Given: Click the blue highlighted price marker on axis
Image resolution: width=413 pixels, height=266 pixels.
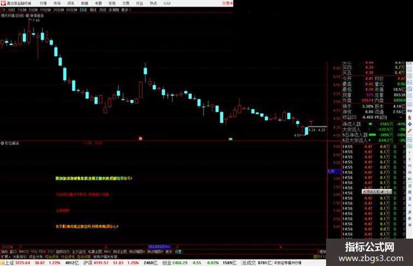Looking at the screenshot, I should point(334,171).
